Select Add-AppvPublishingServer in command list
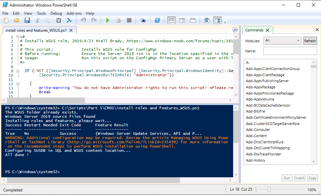The height and width of the screenshot is (195, 321). click(x=267, y=81)
